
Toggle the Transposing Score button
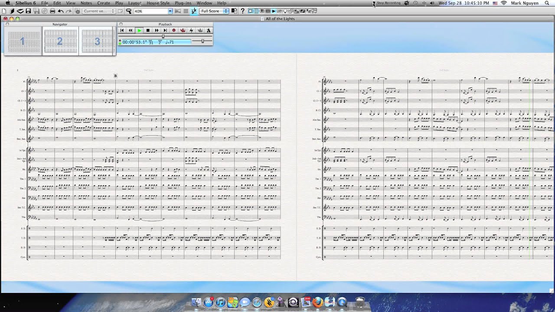[x=194, y=11]
